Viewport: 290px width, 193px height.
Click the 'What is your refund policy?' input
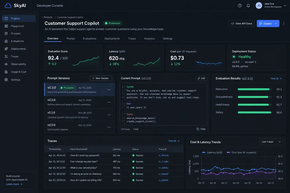pos(84,168)
